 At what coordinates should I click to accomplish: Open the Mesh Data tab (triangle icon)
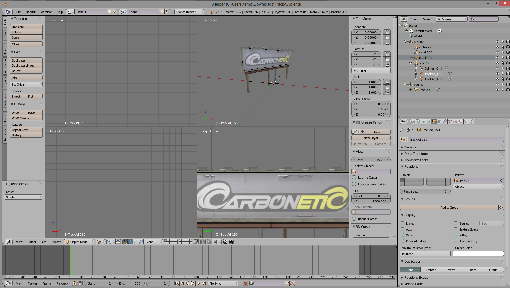click(450, 121)
